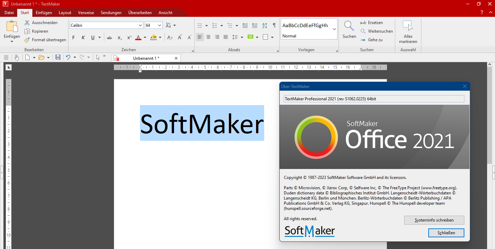This screenshot has height=249, width=495.
Task: Align paragraph right
Action: [217, 37]
